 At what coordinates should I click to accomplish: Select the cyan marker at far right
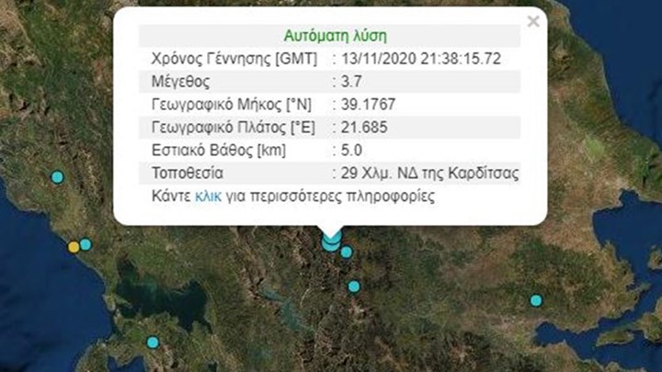[536, 300]
